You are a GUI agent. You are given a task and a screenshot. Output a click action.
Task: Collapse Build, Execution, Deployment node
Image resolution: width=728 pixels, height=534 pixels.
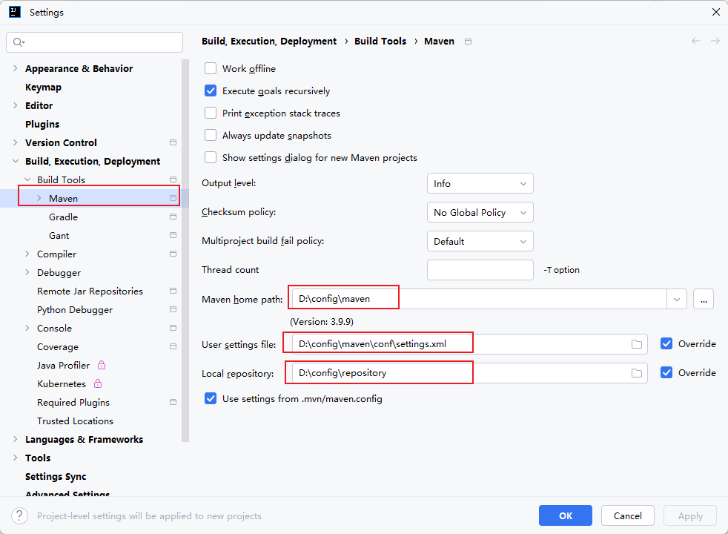(x=16, y=161)
